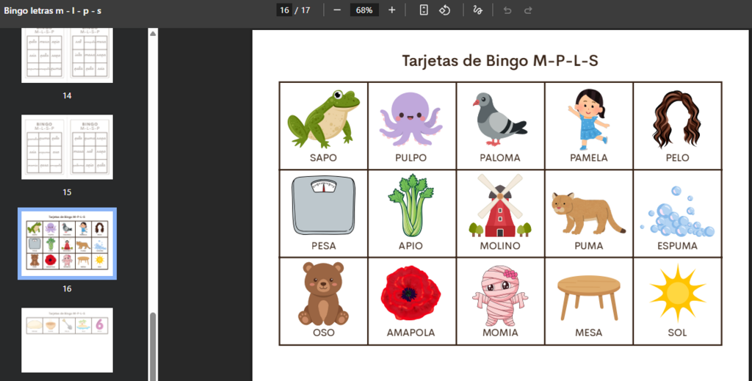Click the zoom out minus button
Image resolution: width=752 pixels, height=381 pixels.
336,10
